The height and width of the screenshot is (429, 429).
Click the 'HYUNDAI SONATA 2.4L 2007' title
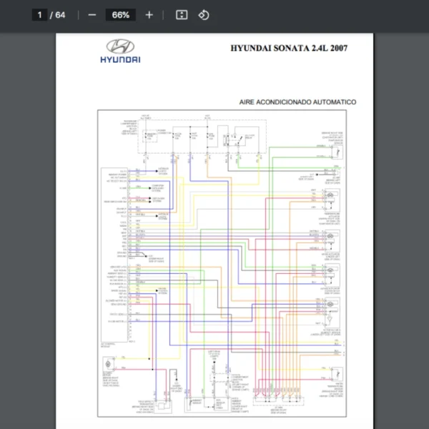pyautogui.click(x=290, y=49)
